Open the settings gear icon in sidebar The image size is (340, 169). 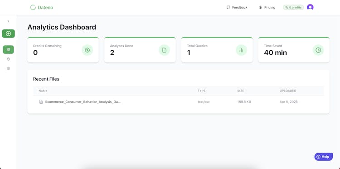(x=8, y=68)
